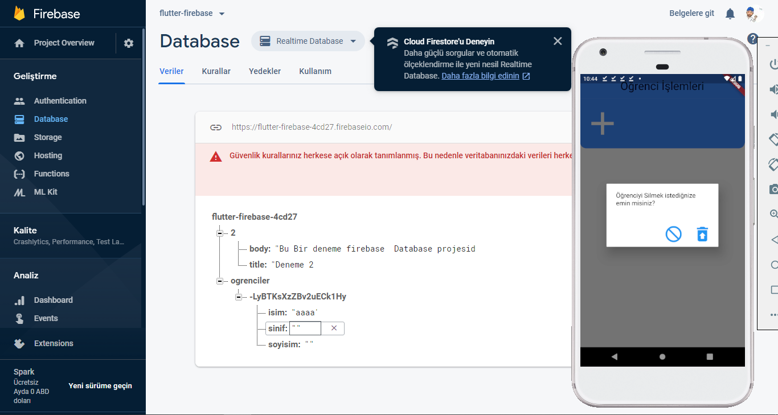778x415 pixels.
Task: Edit the sinif value input field
Action: pyautogui.click(x=305, y=328)
